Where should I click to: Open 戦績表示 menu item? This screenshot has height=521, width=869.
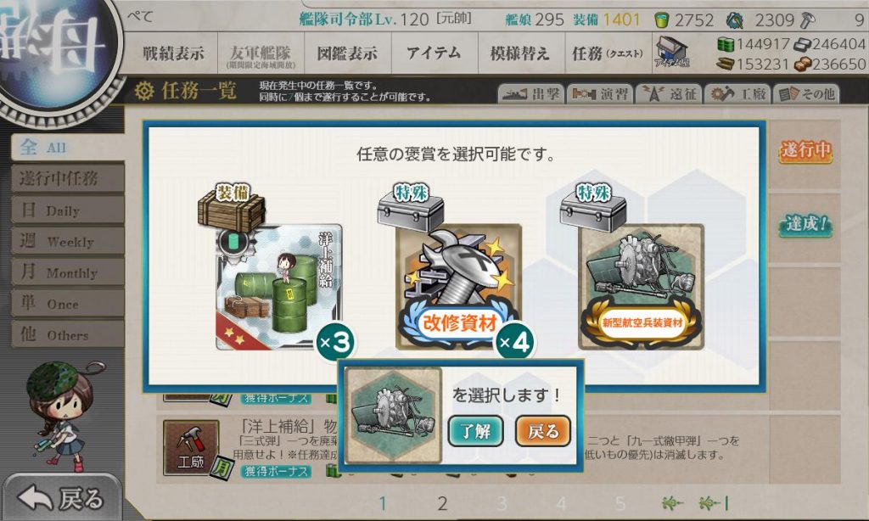point(173,53)
